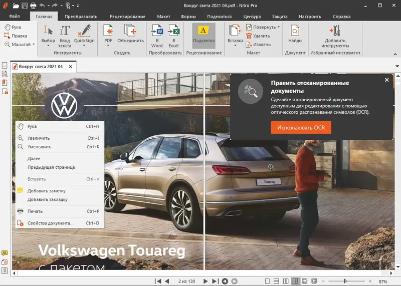
Task: Open the attachments paperclip panel icon
Action: [5, 262]
